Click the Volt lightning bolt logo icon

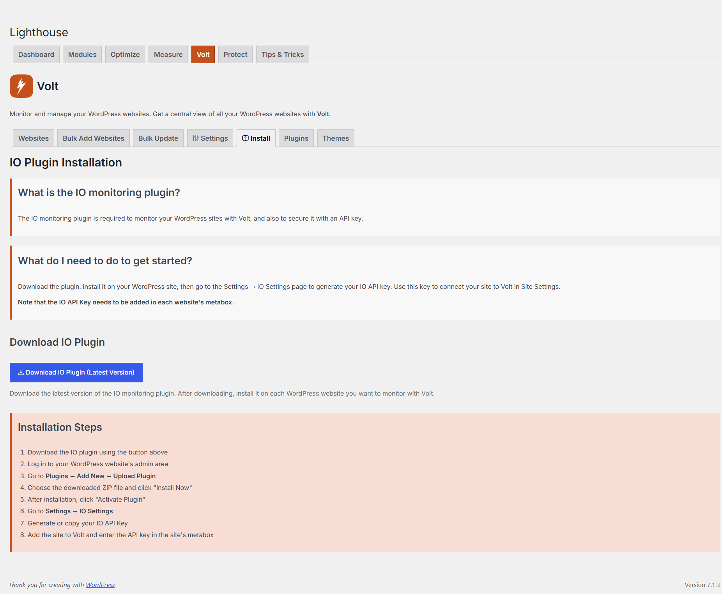21,86
